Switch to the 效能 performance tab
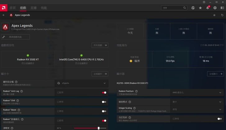226x130 pixels. 44,8
